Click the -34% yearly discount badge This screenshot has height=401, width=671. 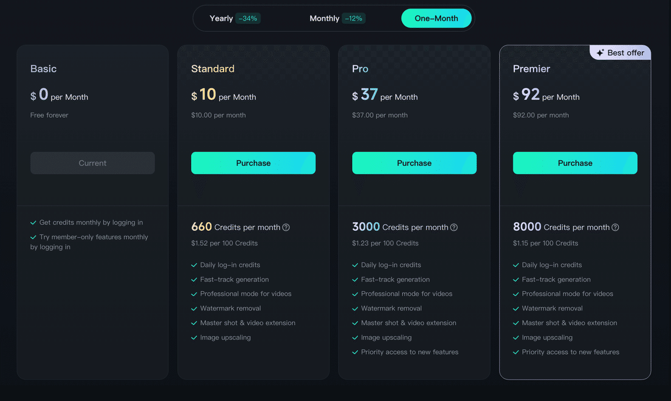248,18
